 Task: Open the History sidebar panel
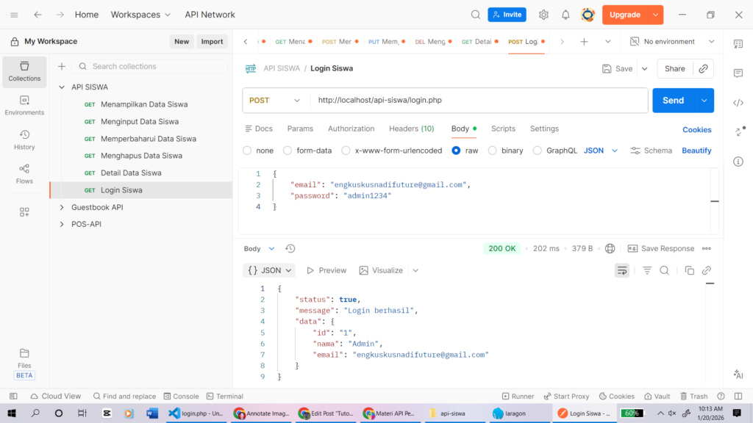point(24,140)
